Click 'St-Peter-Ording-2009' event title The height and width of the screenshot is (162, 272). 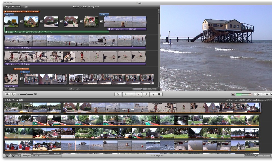point(14,100)
